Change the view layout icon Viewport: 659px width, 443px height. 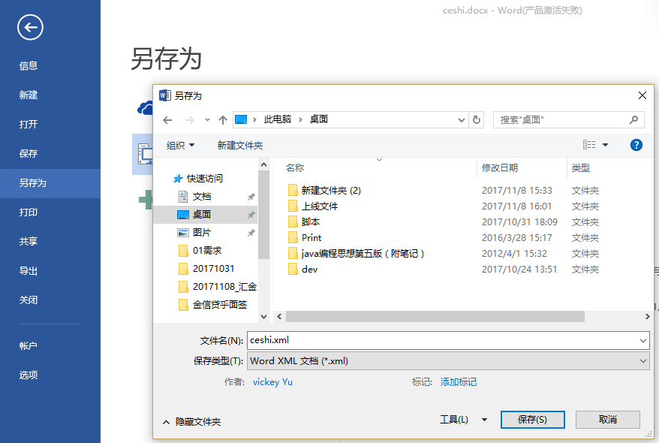point(589,145)
